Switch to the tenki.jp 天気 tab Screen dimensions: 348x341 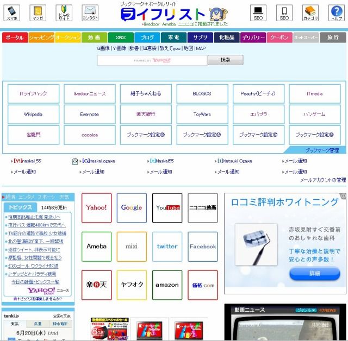click(x=15, y=324)
